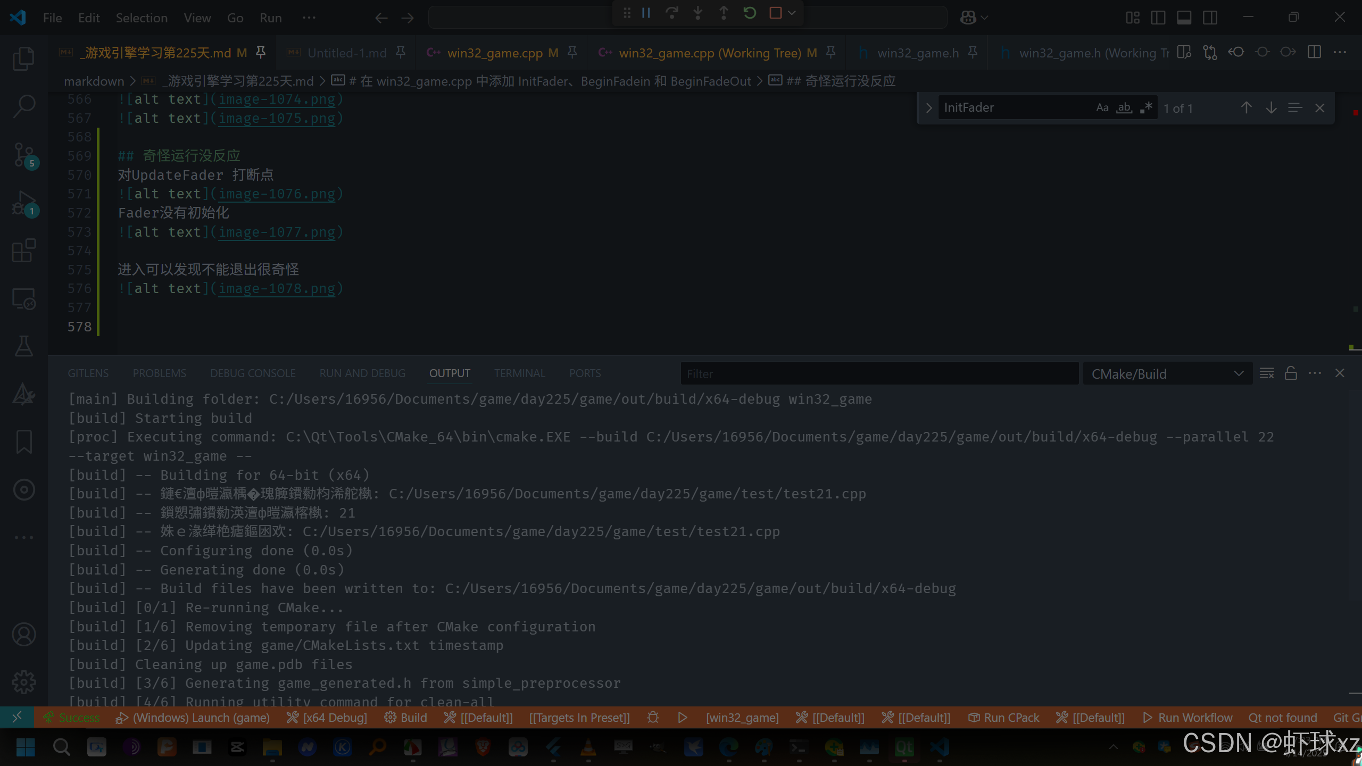
Task: Open the Selection menu
Action: [142, 18]
